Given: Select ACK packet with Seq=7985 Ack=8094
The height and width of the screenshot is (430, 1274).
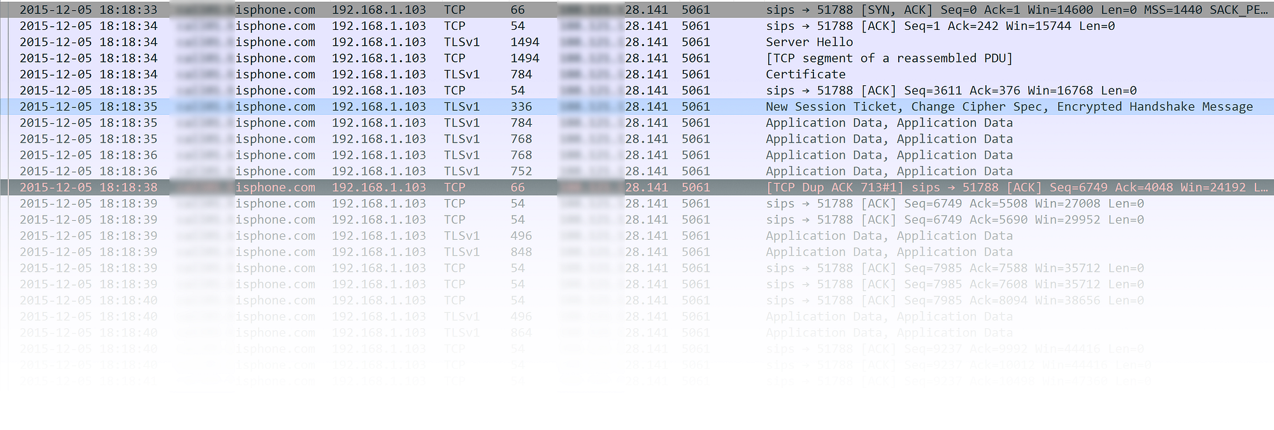Looking at the screenshot, I should 637,300.
